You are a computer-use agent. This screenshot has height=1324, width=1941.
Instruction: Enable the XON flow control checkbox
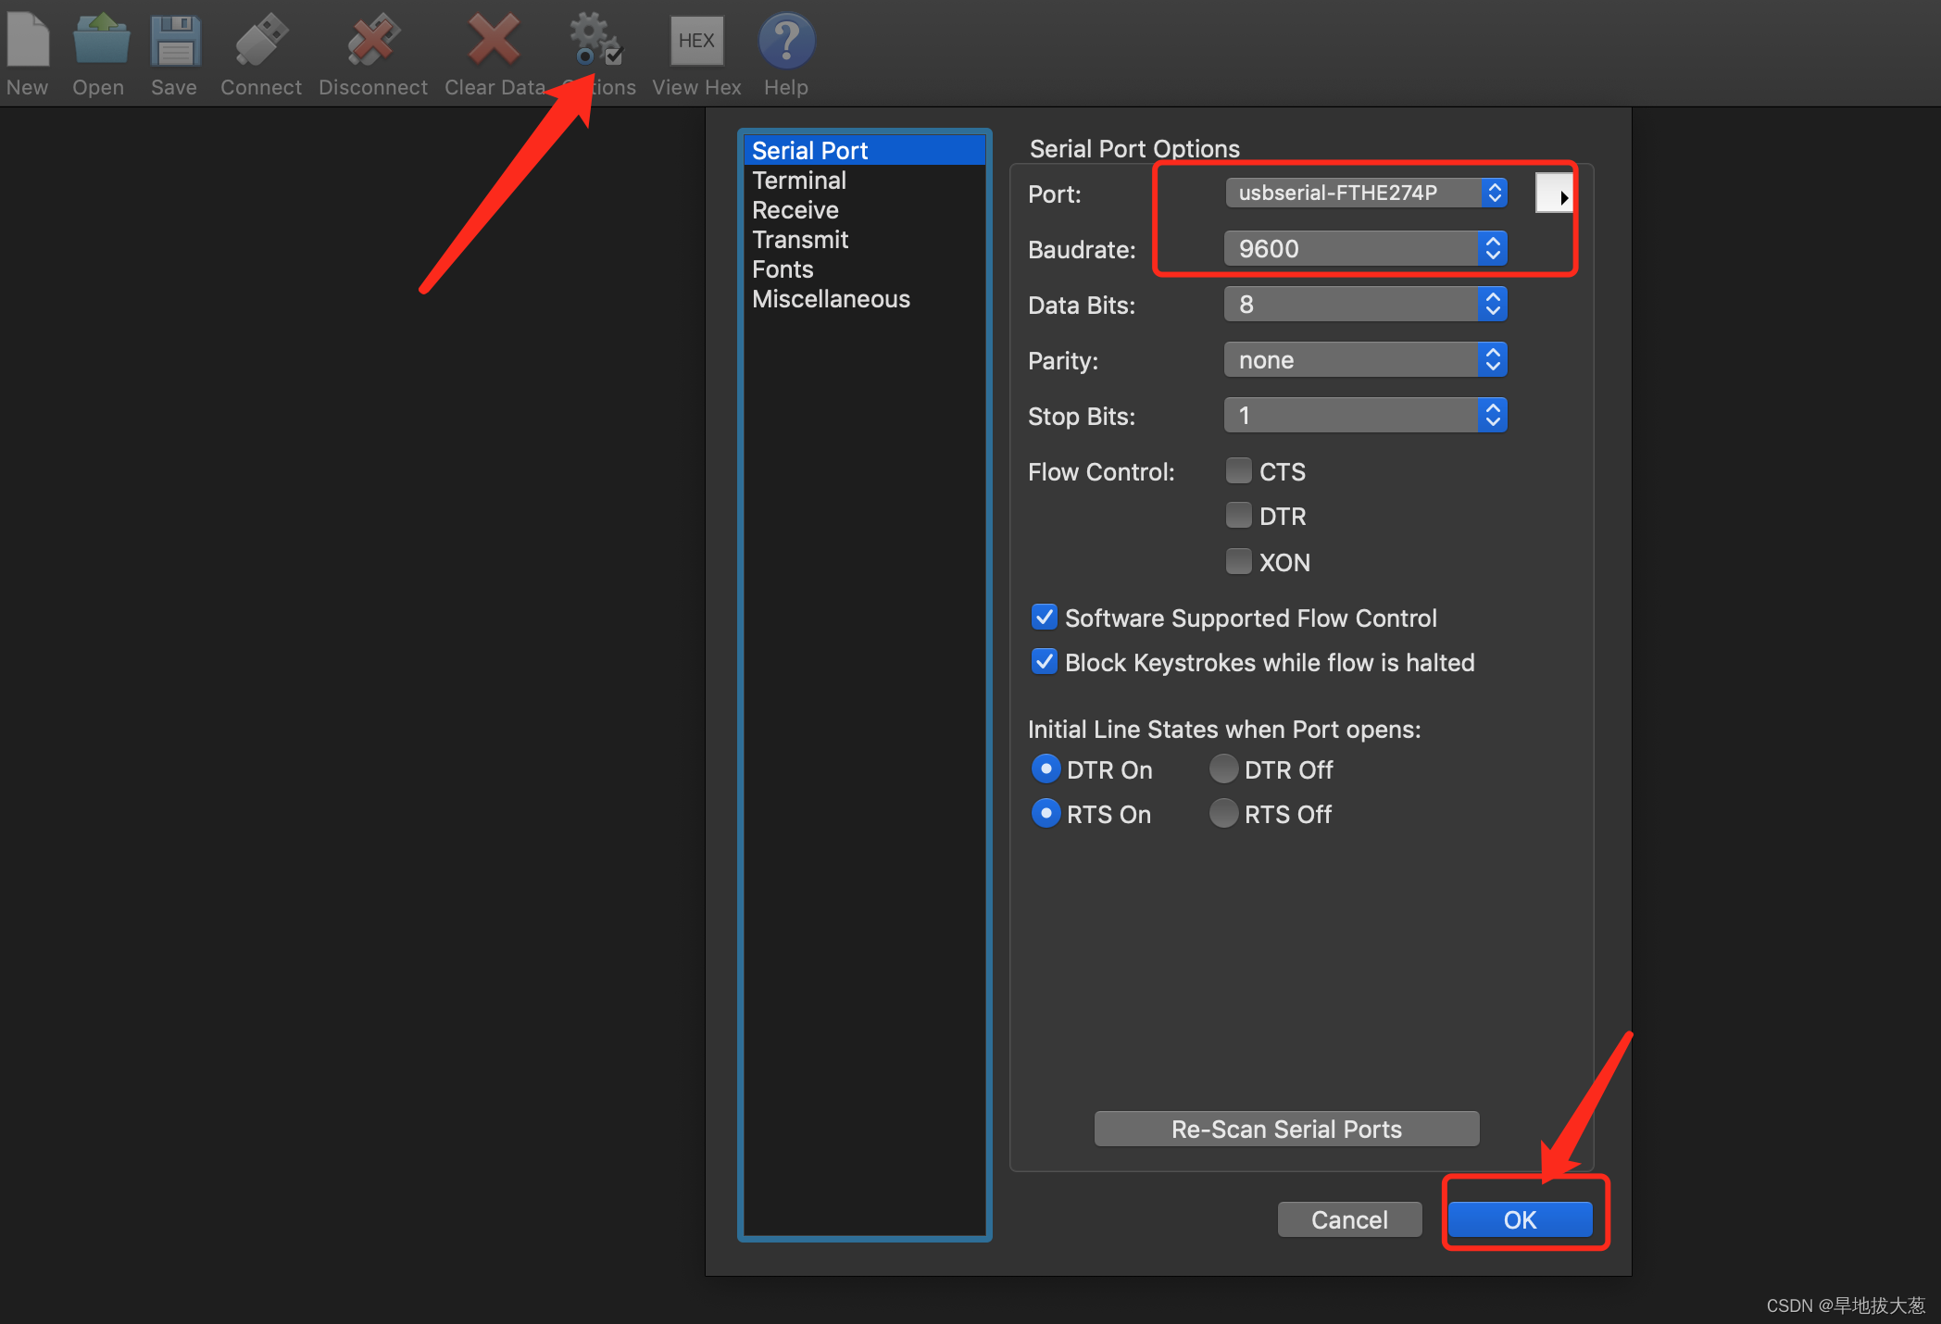click(x=1238, y=561)
